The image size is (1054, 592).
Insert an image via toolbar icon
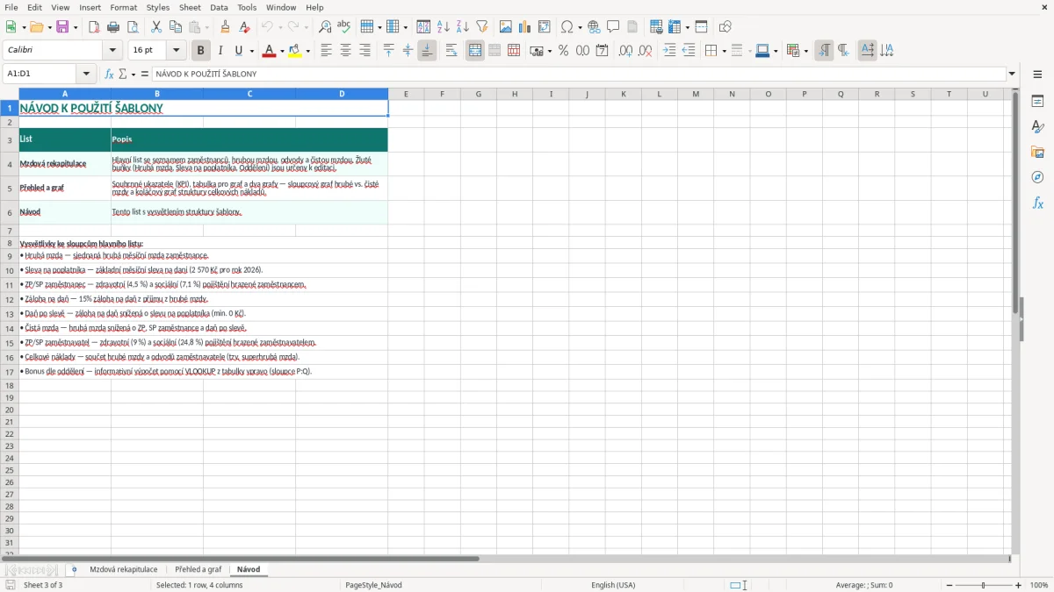(506, 27)
